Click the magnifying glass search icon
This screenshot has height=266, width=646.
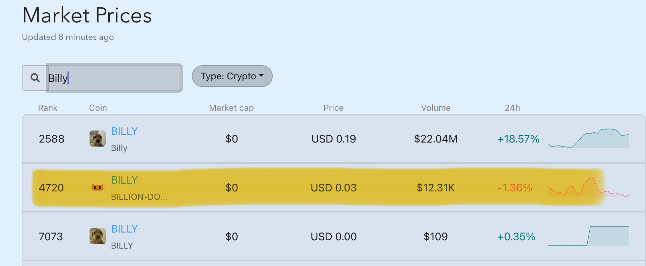tap(35, 78)
